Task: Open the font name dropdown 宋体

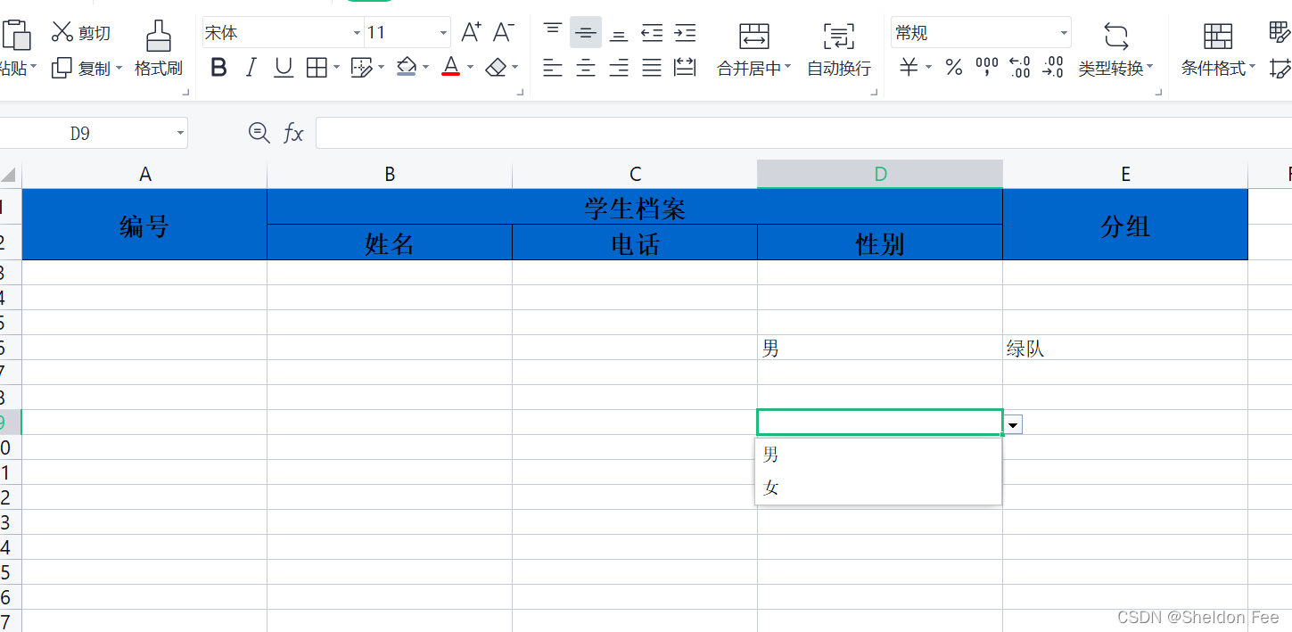Action: click(357, 33)
